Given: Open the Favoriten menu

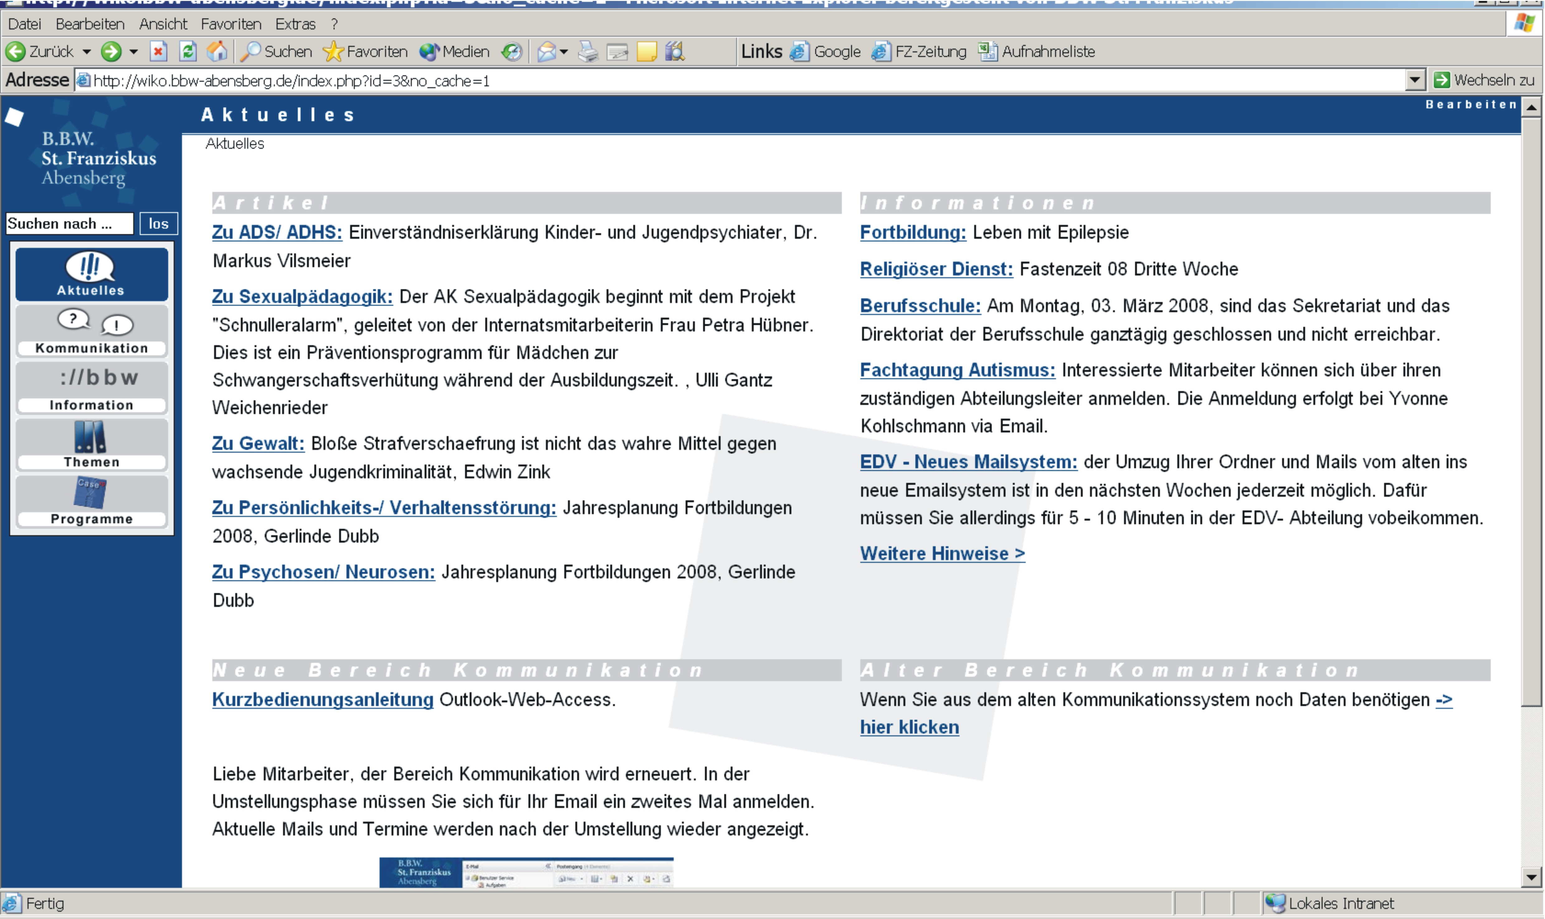Looking at the screenshot, I should tap(231, 24).
